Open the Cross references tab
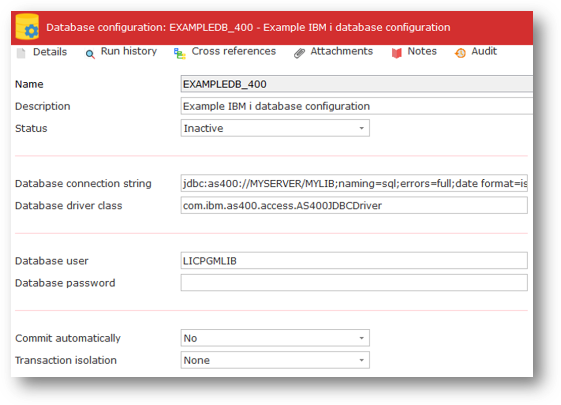Screen dimensions: 561x405 (233, 52)
